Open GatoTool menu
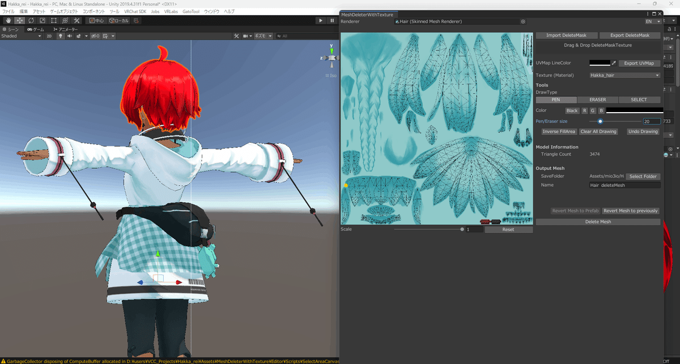 [191, 11]
